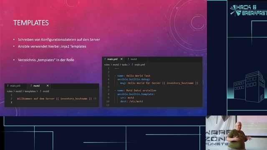Screen dimensions: 267x150
Task: Click the slide title TEMPLATES
Action: (31, 23)
